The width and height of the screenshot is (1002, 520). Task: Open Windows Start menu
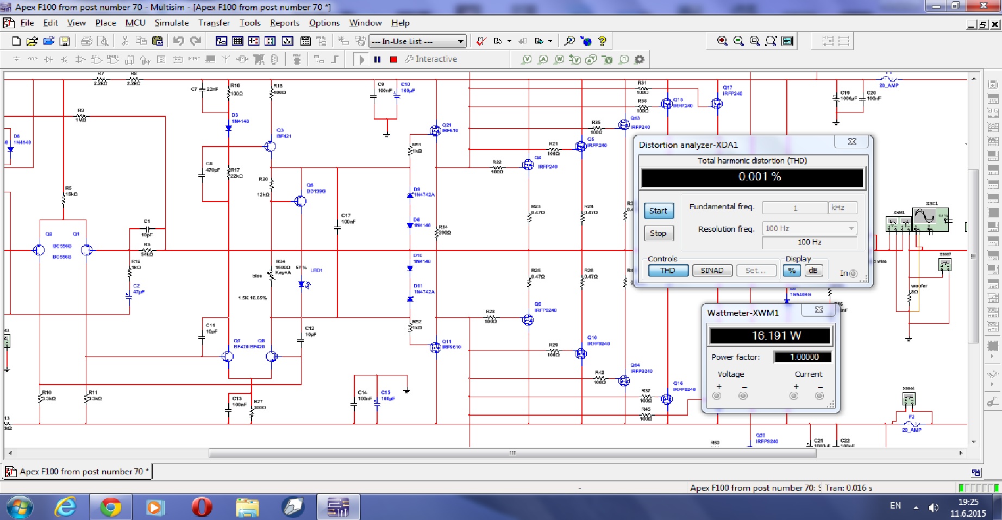[20, 508]
